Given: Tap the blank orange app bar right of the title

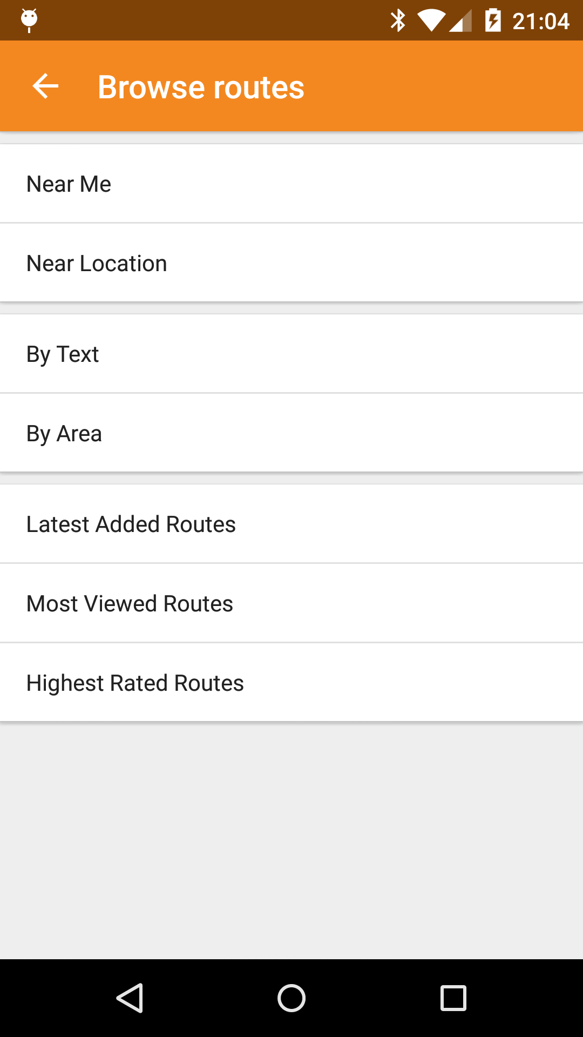Looking at the screenshot, I should point(443,86).
